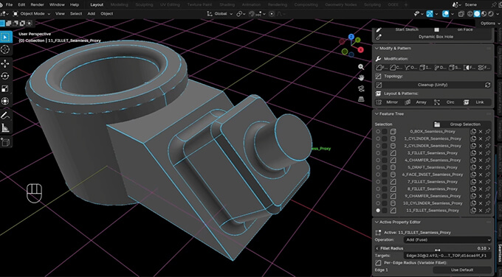Viewport: 502px width, 277px height.
Task: Toggle checkbox on 6_FACE_INSET_Seamless_Proxy row
Action: [385, 175]
